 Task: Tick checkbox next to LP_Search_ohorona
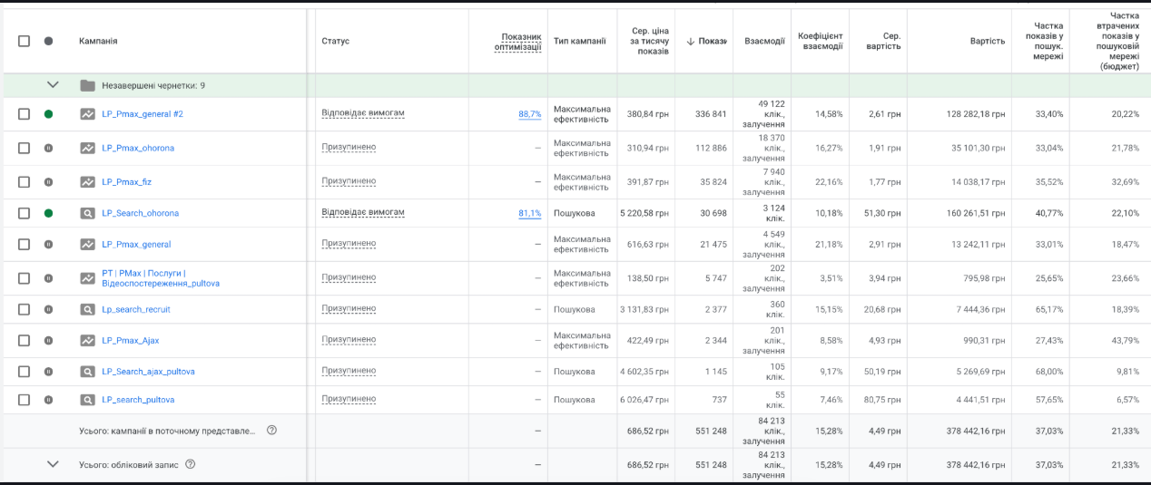(x=24, y=213)
